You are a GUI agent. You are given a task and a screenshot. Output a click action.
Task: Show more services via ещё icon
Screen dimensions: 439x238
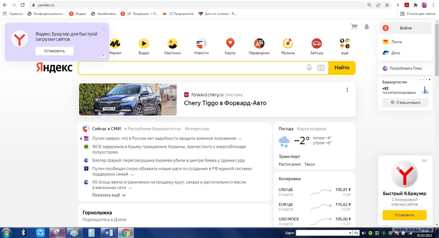pyautogui.click(x=345, y=43)
